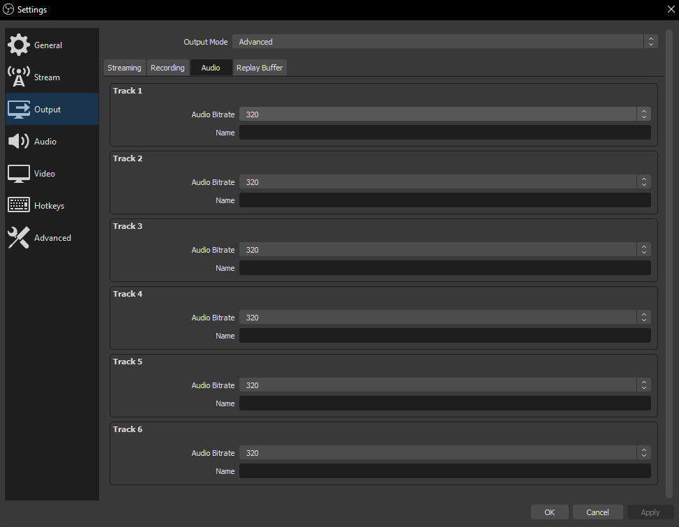This screenshot has width=679, height=527.
Task: Click the Output Mode label
Action: [206, 42]
